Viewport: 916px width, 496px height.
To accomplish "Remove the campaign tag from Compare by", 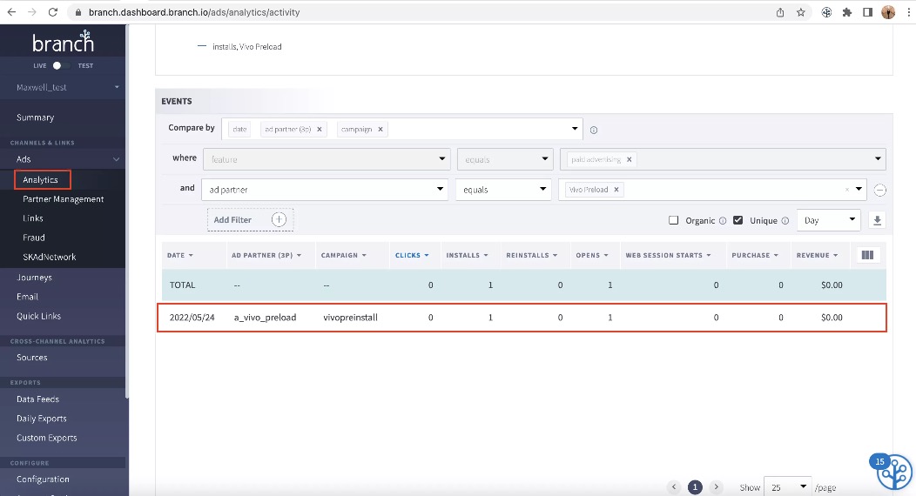I will click(381, 130).
